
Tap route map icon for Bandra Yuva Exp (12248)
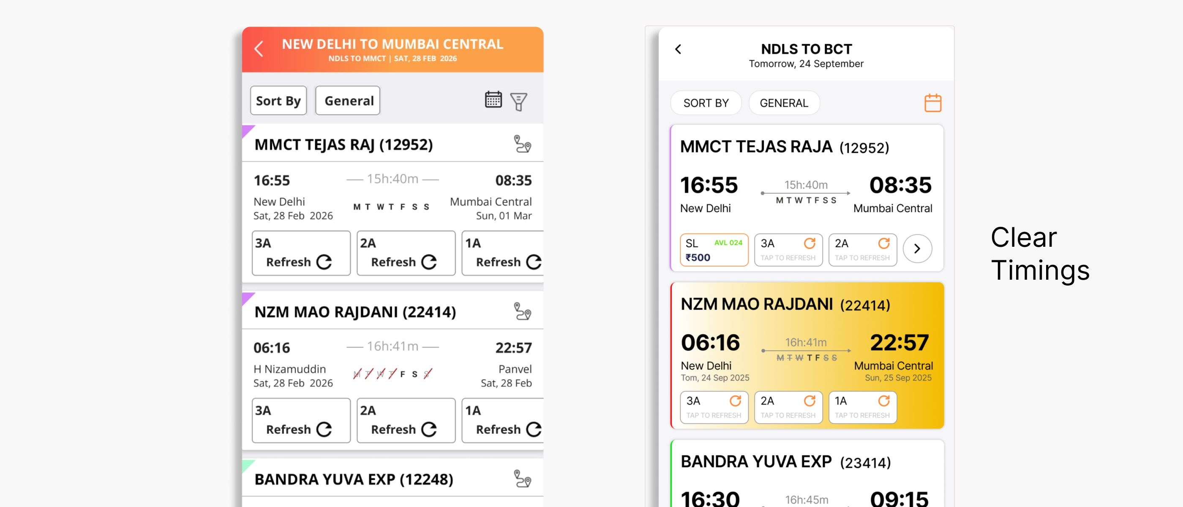pos(522,479)
